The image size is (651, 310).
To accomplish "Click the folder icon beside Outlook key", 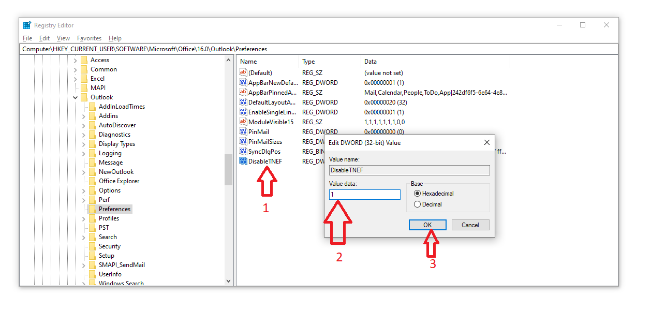I will (x=84, y=97).
